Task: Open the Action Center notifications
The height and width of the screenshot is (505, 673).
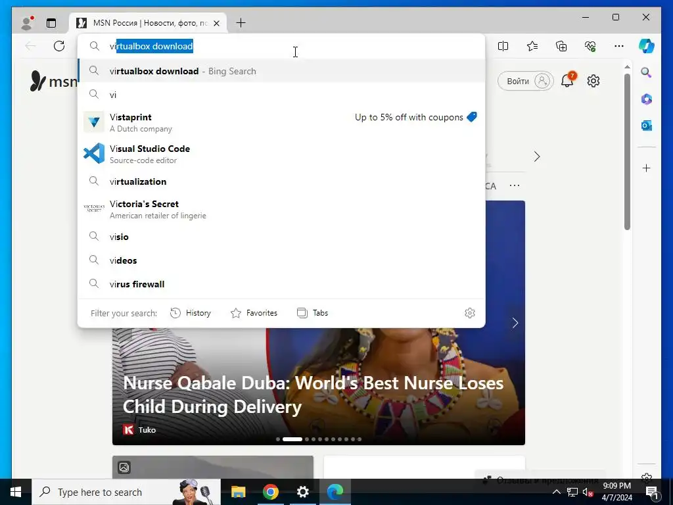Action: 652,492
